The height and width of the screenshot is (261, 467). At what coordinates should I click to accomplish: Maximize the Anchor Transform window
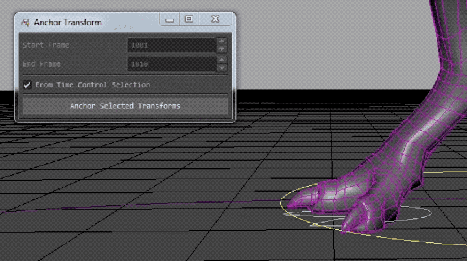click(189, 20)
